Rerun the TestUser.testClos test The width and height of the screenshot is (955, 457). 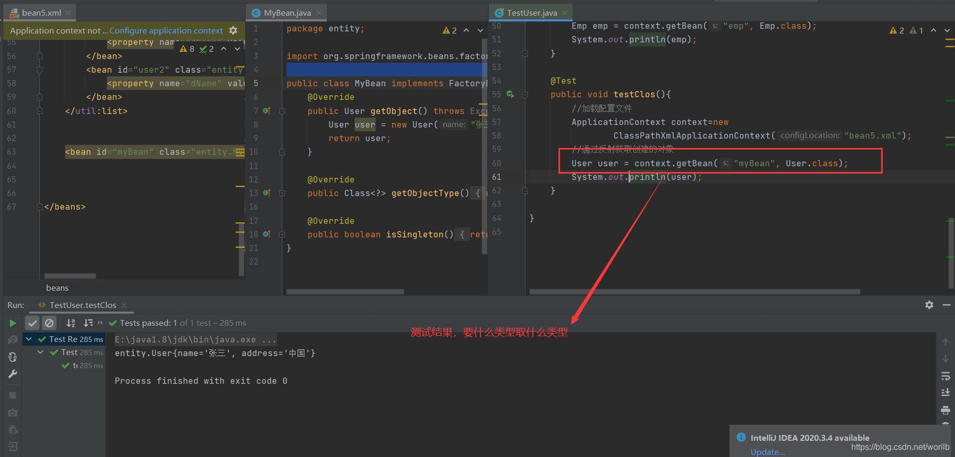click(13, 323)
